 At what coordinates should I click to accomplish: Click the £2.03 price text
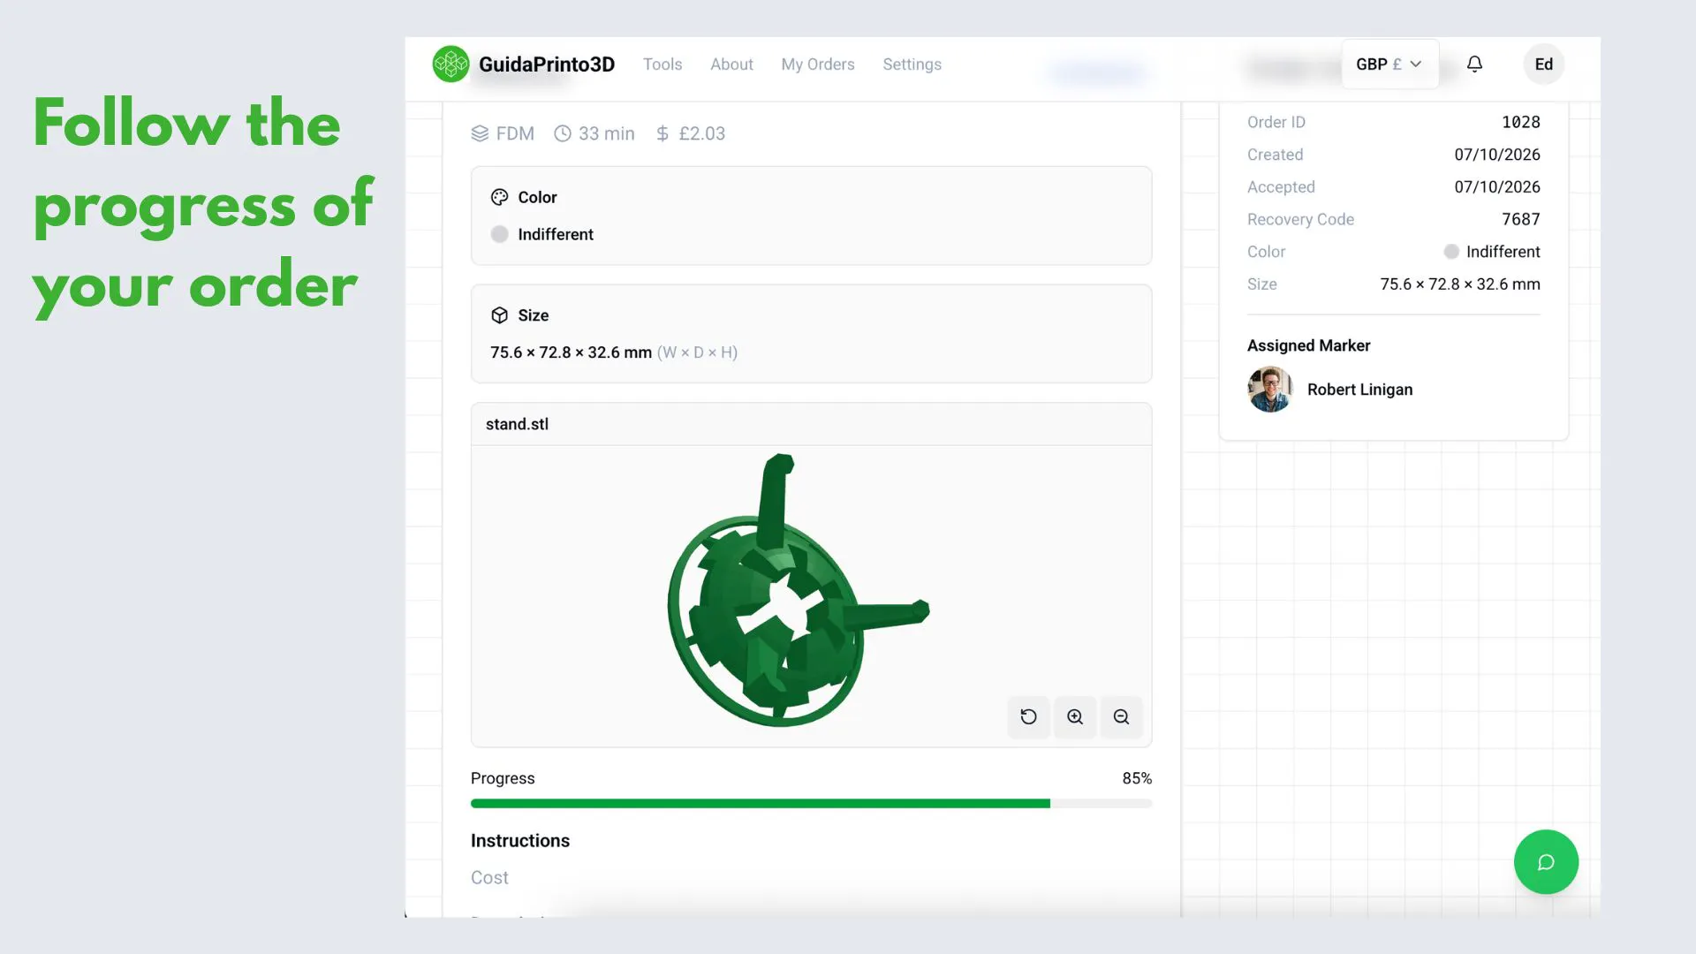701,133
